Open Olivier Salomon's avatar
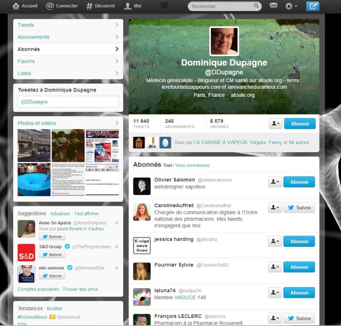This screenshot has width=341, height=326. tap(142, 186)
